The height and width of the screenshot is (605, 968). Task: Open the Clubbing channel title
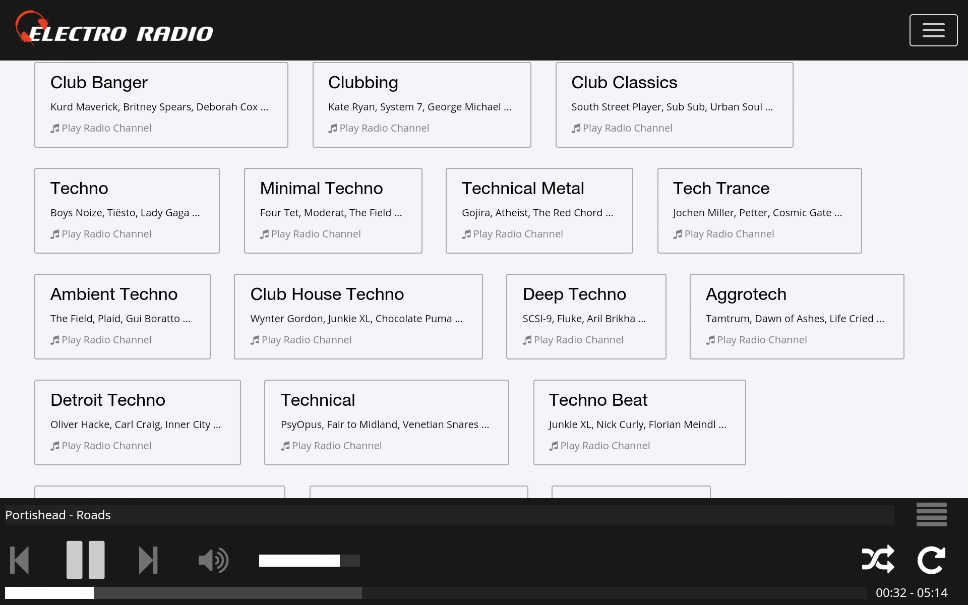tap(363, 83)
